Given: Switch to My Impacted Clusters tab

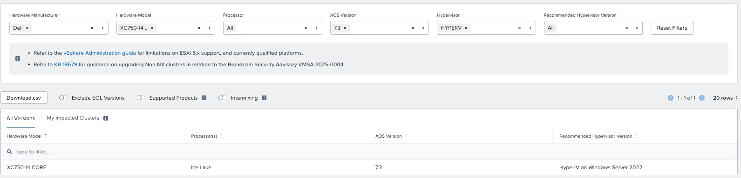Looking at the screenshot, I should (73, 118).
